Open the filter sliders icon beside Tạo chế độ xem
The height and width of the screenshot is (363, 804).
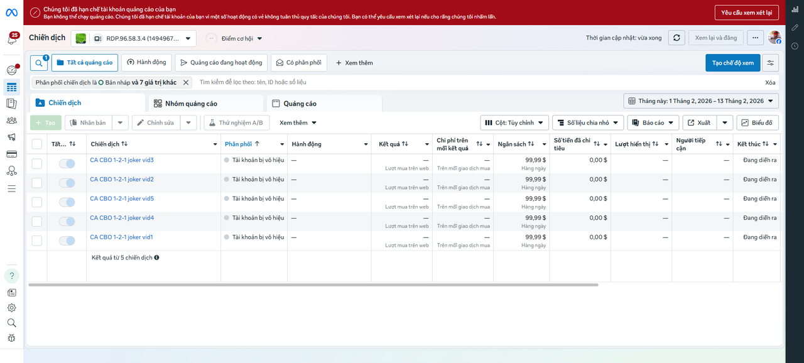click(771, 63)
